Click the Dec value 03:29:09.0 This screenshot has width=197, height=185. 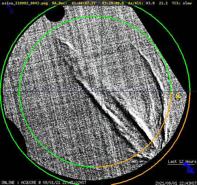coord(113,3)
